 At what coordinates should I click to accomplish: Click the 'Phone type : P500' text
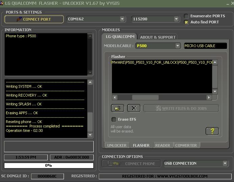pyautogui.click(x=21, y=36)
